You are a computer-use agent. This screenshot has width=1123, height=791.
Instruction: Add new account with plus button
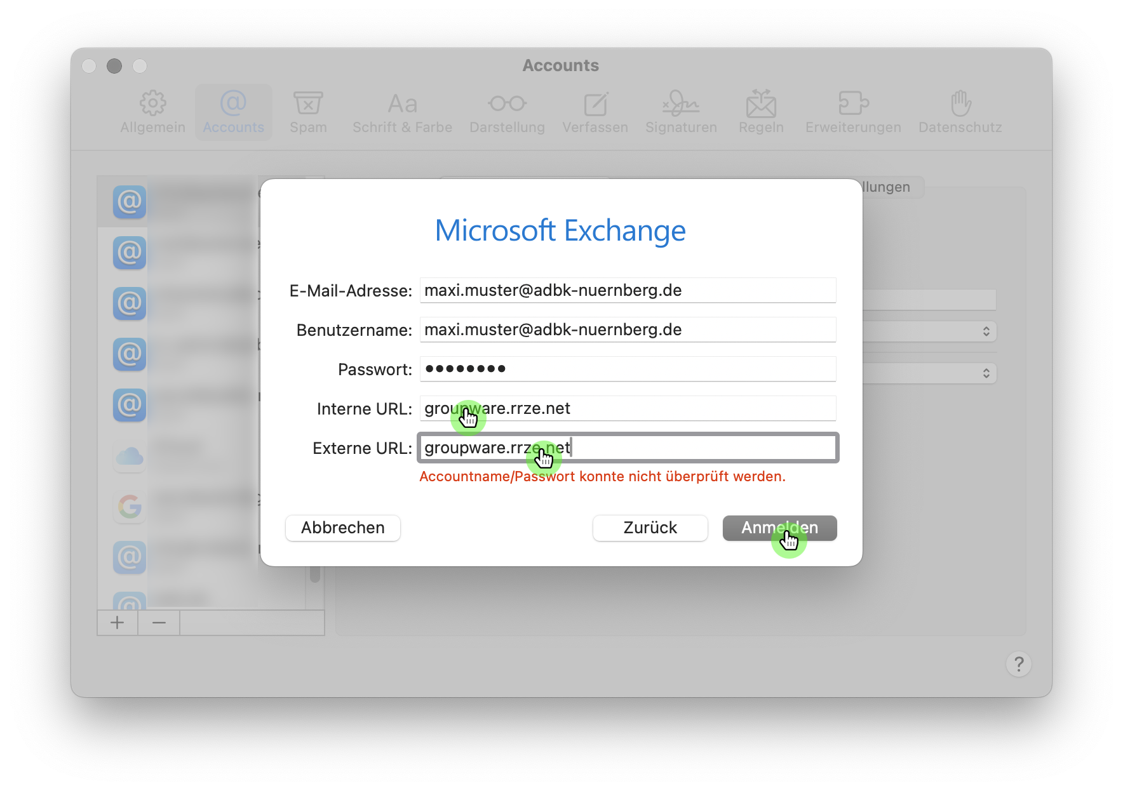click(118, 623)
